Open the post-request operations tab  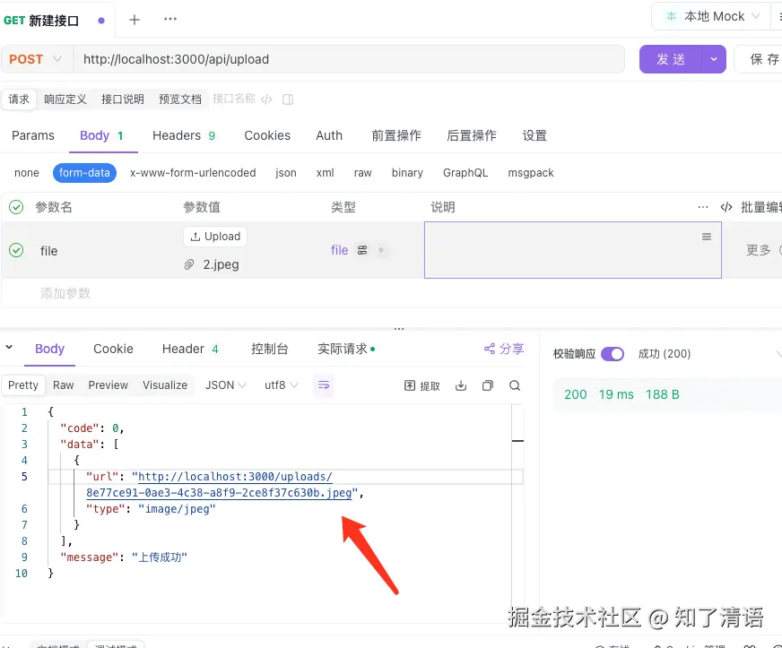point(472,135)
